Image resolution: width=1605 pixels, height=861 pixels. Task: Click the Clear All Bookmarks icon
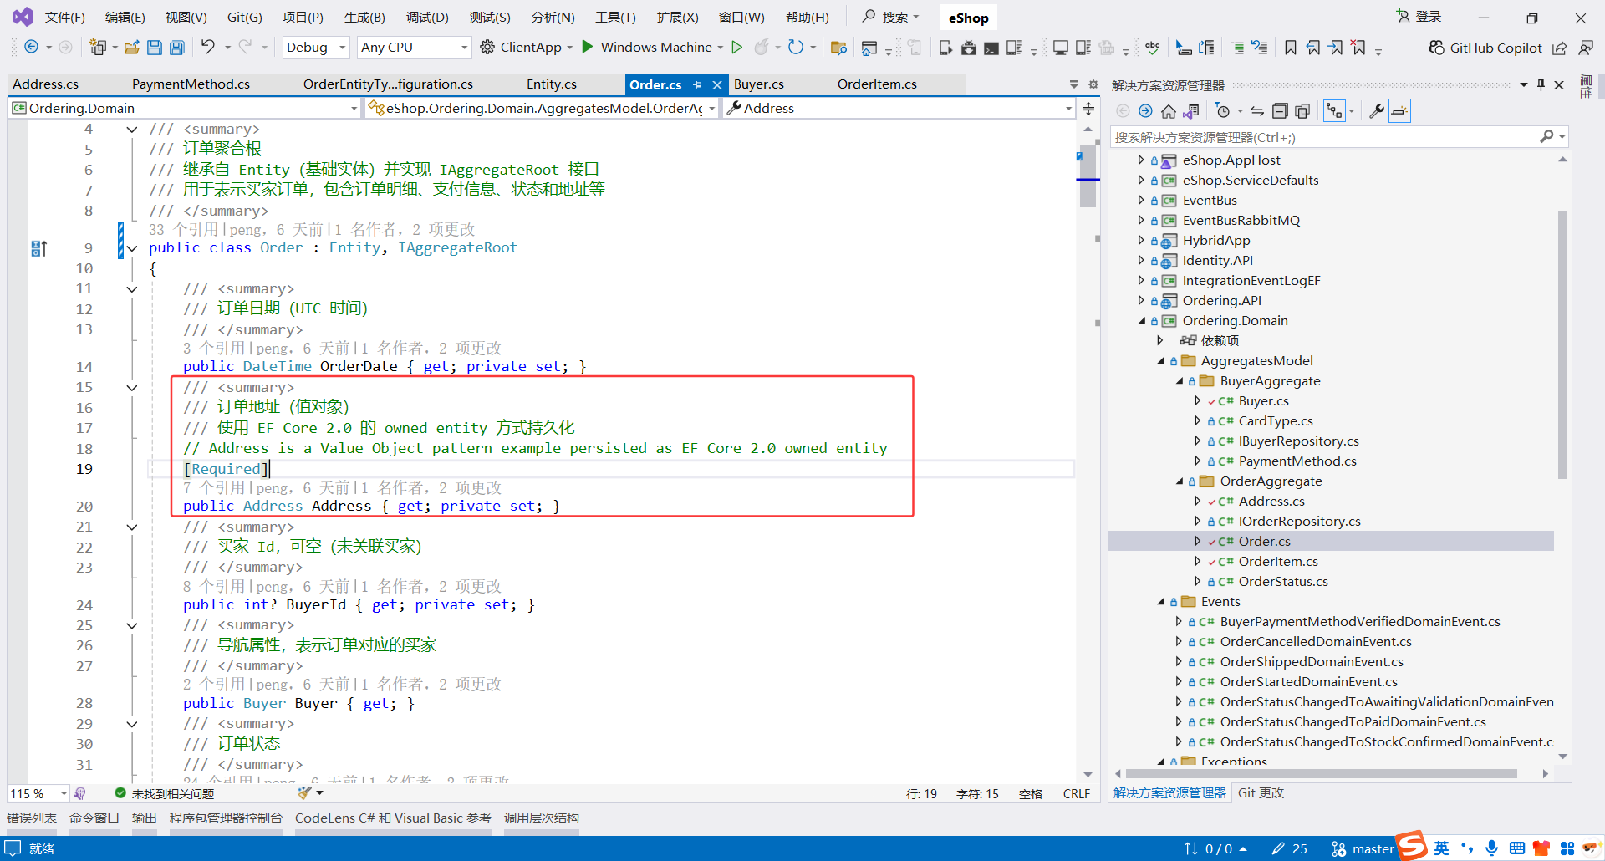(1359, 48)
